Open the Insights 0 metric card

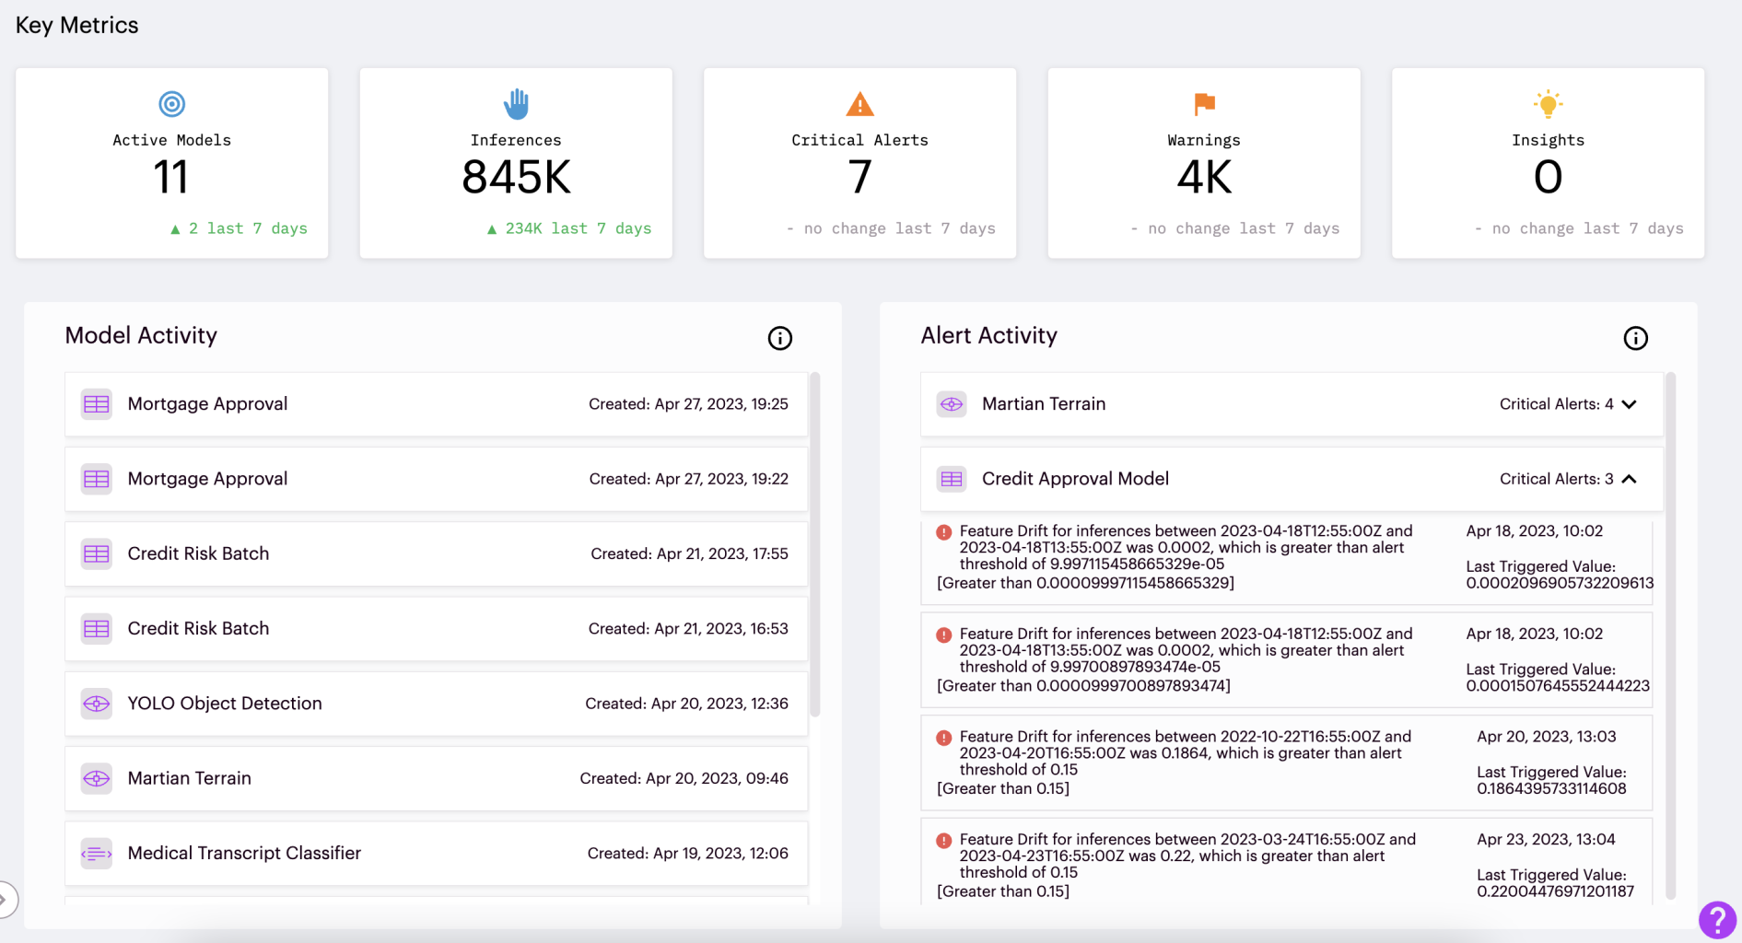1548,163
